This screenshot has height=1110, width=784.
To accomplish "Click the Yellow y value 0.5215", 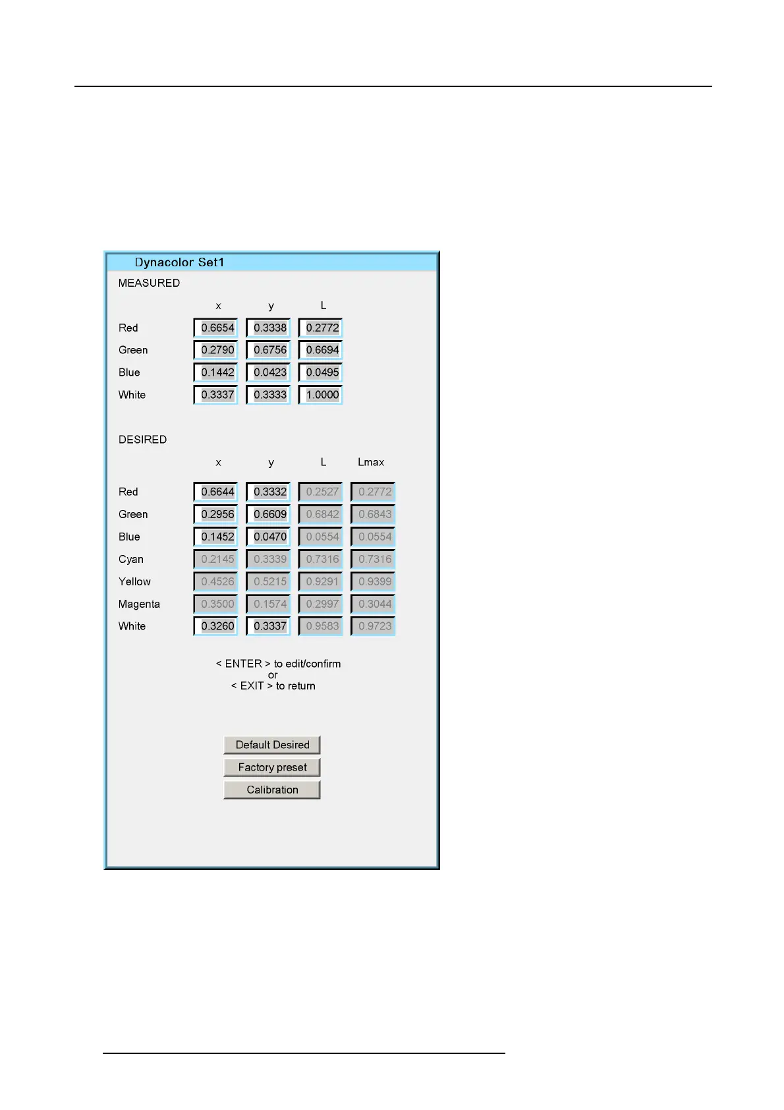I will [x=269, y=581].
